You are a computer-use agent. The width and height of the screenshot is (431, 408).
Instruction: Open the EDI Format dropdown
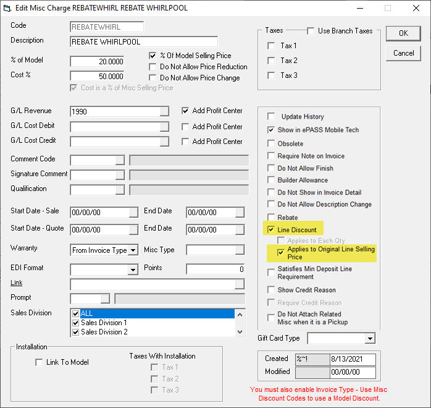132,270
